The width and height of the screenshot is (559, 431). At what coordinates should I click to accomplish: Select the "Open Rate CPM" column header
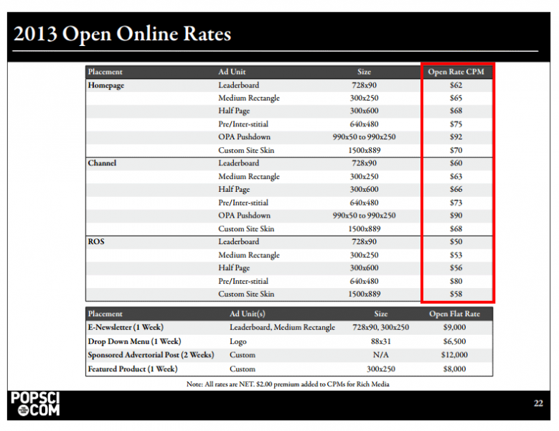456,72
